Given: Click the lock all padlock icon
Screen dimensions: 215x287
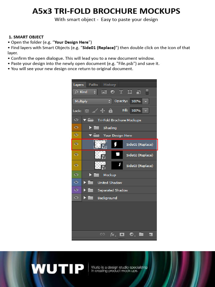Looking at the screenshot, I should point(111,111).
